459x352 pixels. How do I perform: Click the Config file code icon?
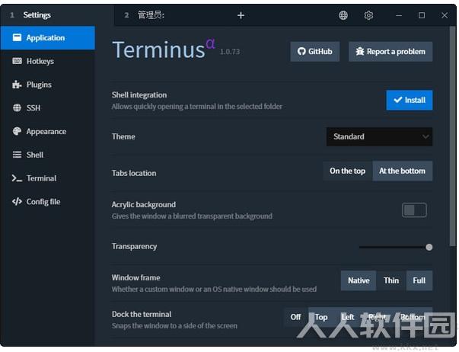click(17, 202)
